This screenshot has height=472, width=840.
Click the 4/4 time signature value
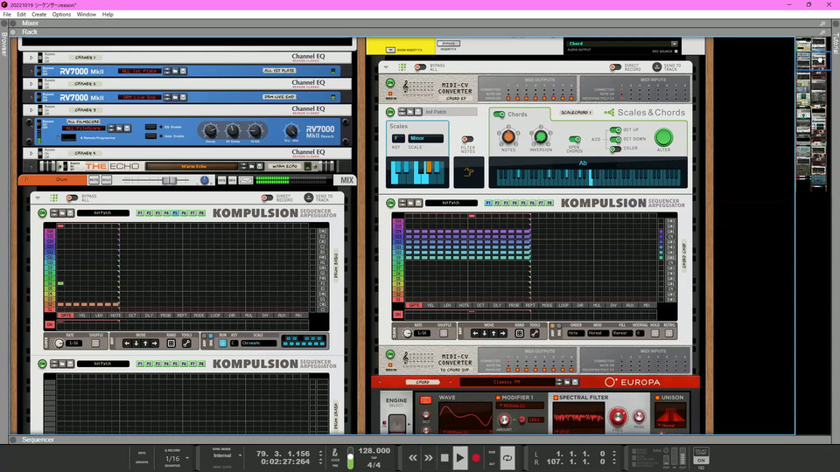click(x=374, y=464)
